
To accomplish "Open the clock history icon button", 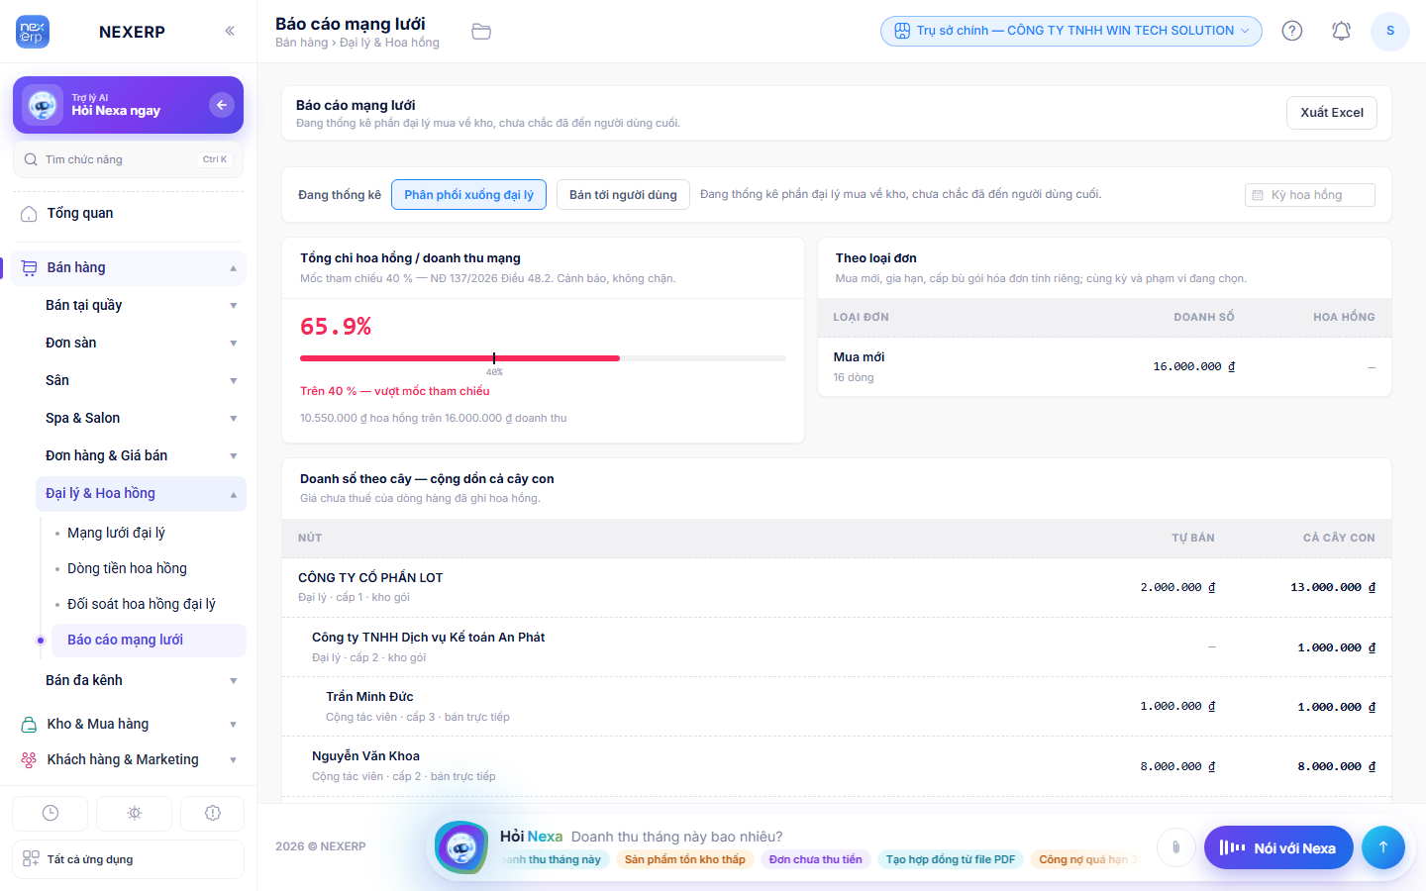I will click(51, 813).
